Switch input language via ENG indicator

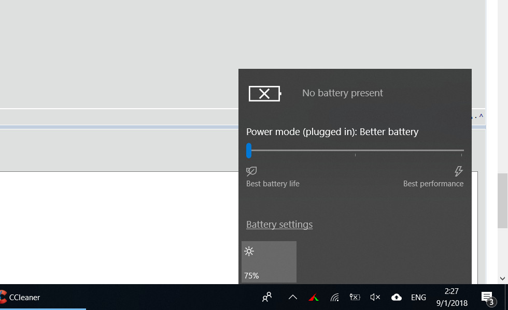tap(419, 298)
